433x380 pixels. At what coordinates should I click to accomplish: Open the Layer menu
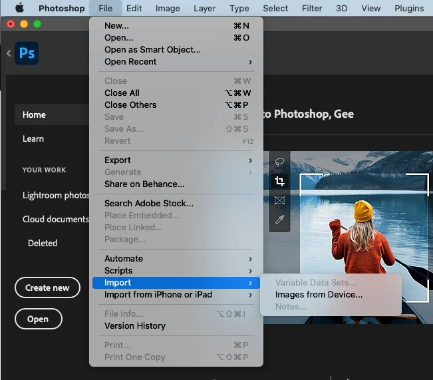click(205, 8)
